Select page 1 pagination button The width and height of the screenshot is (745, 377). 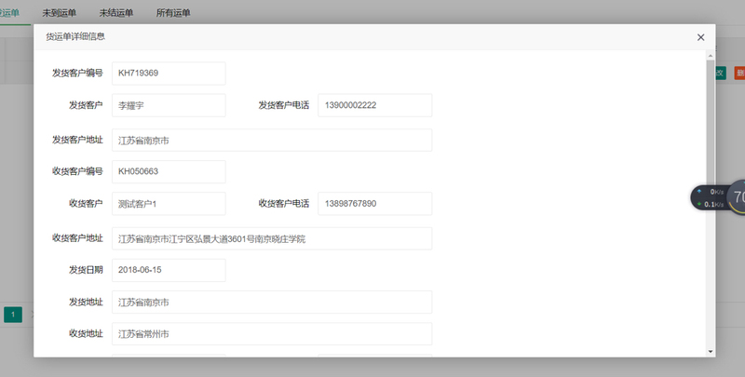(13, 315)
